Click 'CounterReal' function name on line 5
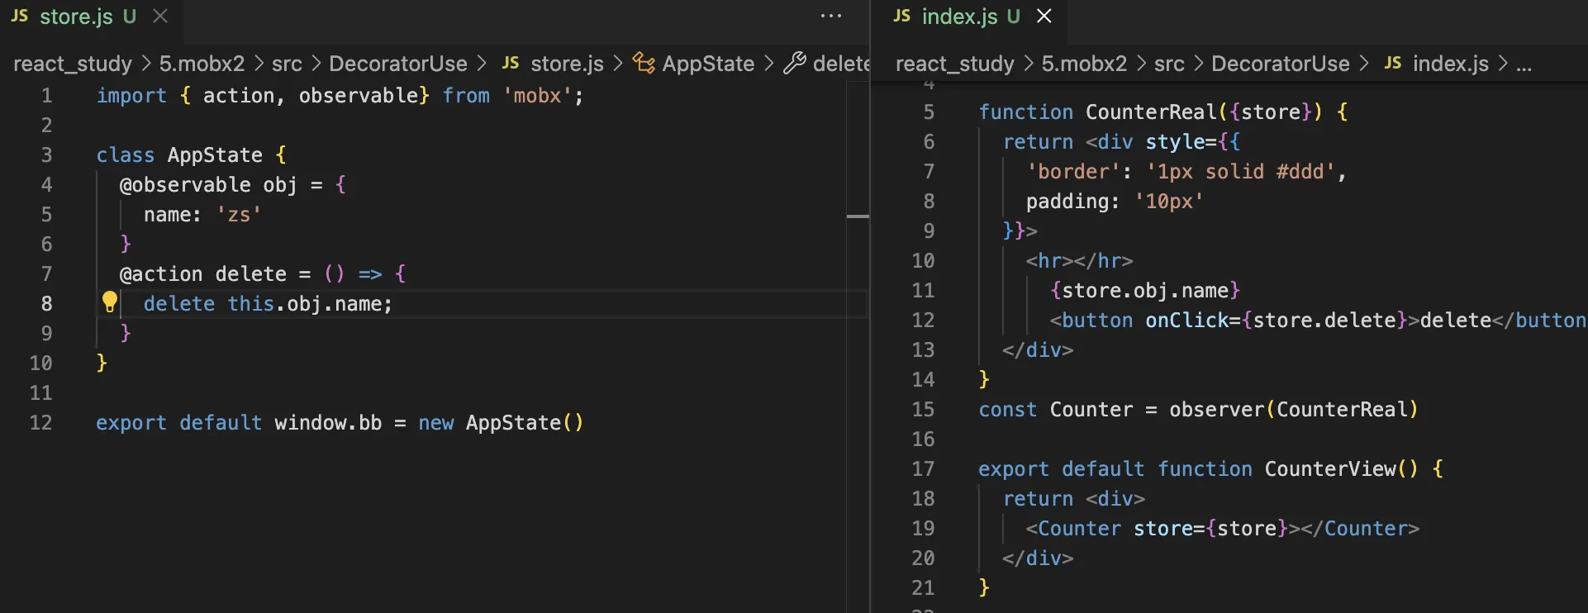Viewport: 1588px width, 613px height. (1151, 112)
